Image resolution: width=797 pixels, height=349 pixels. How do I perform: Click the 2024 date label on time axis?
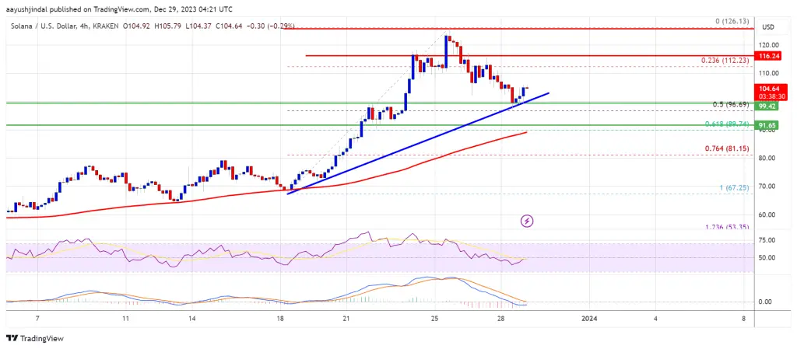589,319
